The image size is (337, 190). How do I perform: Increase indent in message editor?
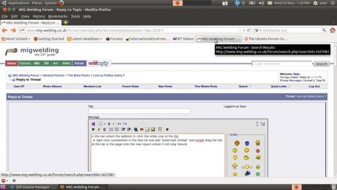pos(129,129)
